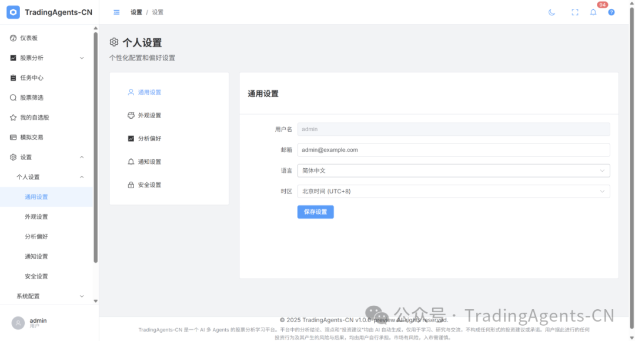
Task: Click the 邮箱 email input field
Action: 453,150
